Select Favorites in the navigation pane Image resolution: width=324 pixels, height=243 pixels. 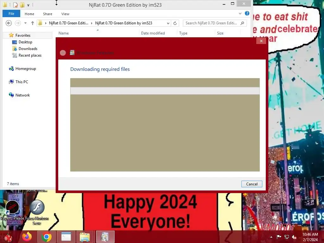coord(23,35)
